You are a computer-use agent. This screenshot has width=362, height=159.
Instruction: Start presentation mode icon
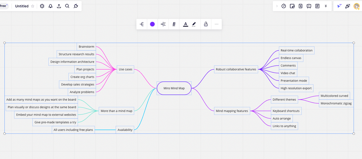(309, 6)
